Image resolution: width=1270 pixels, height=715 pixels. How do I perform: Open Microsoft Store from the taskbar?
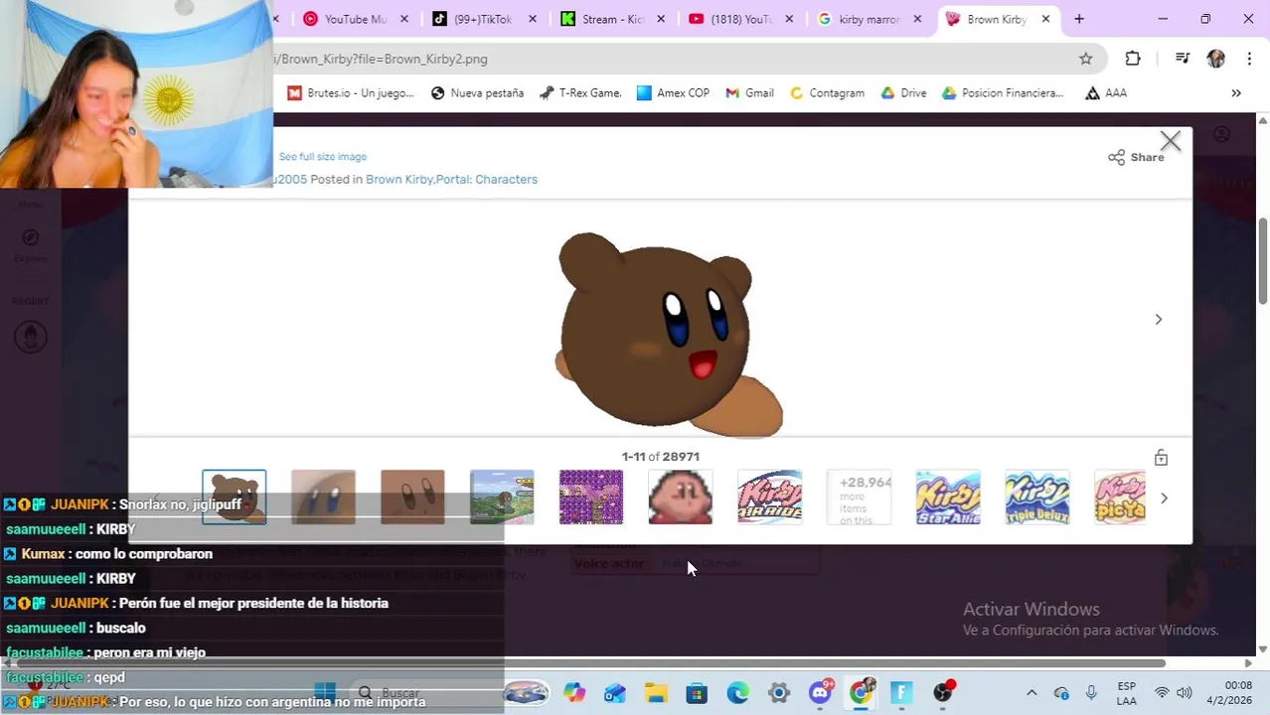697,692
